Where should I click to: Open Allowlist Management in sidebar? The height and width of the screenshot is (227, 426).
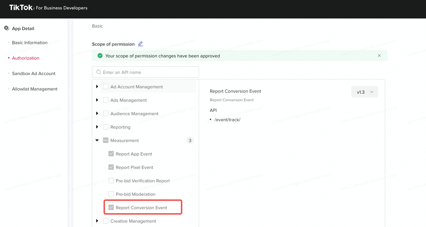point(35,89)
